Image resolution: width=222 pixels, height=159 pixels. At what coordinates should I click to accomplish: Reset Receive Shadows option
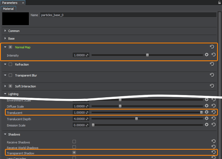point(214,141)
